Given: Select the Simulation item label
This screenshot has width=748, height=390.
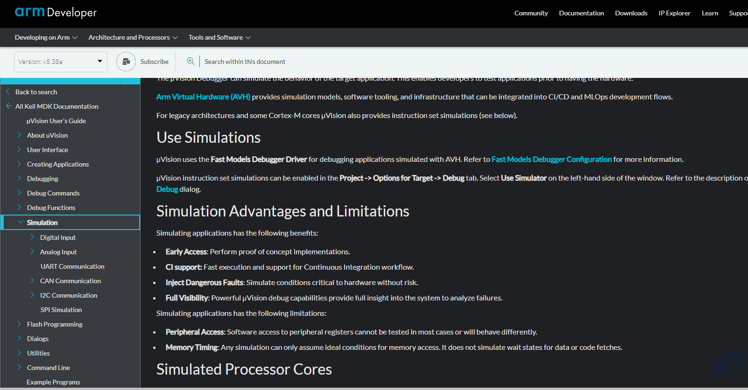Looking at the screenshot, I should click(x=42, y=223).
